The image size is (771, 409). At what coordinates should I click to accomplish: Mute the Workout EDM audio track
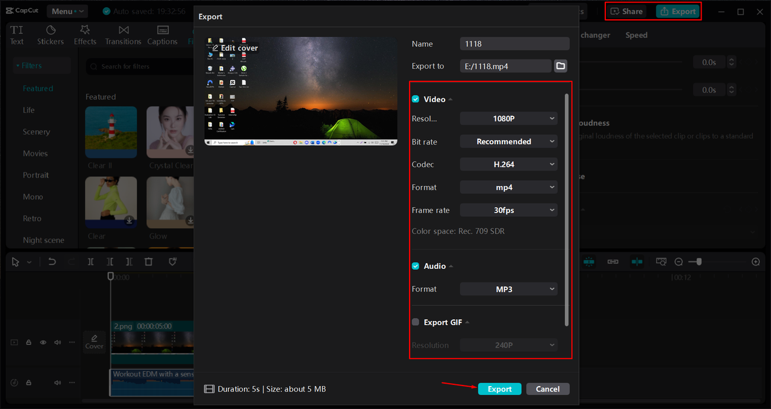(x=58, y=382)
